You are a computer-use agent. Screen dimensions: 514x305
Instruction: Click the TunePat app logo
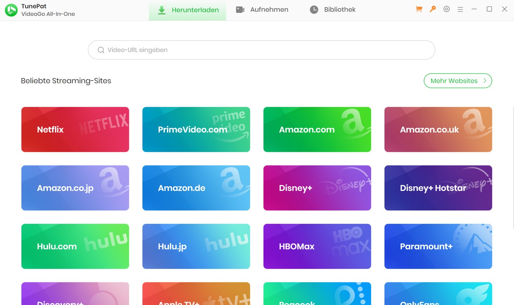tap(11, 10)
